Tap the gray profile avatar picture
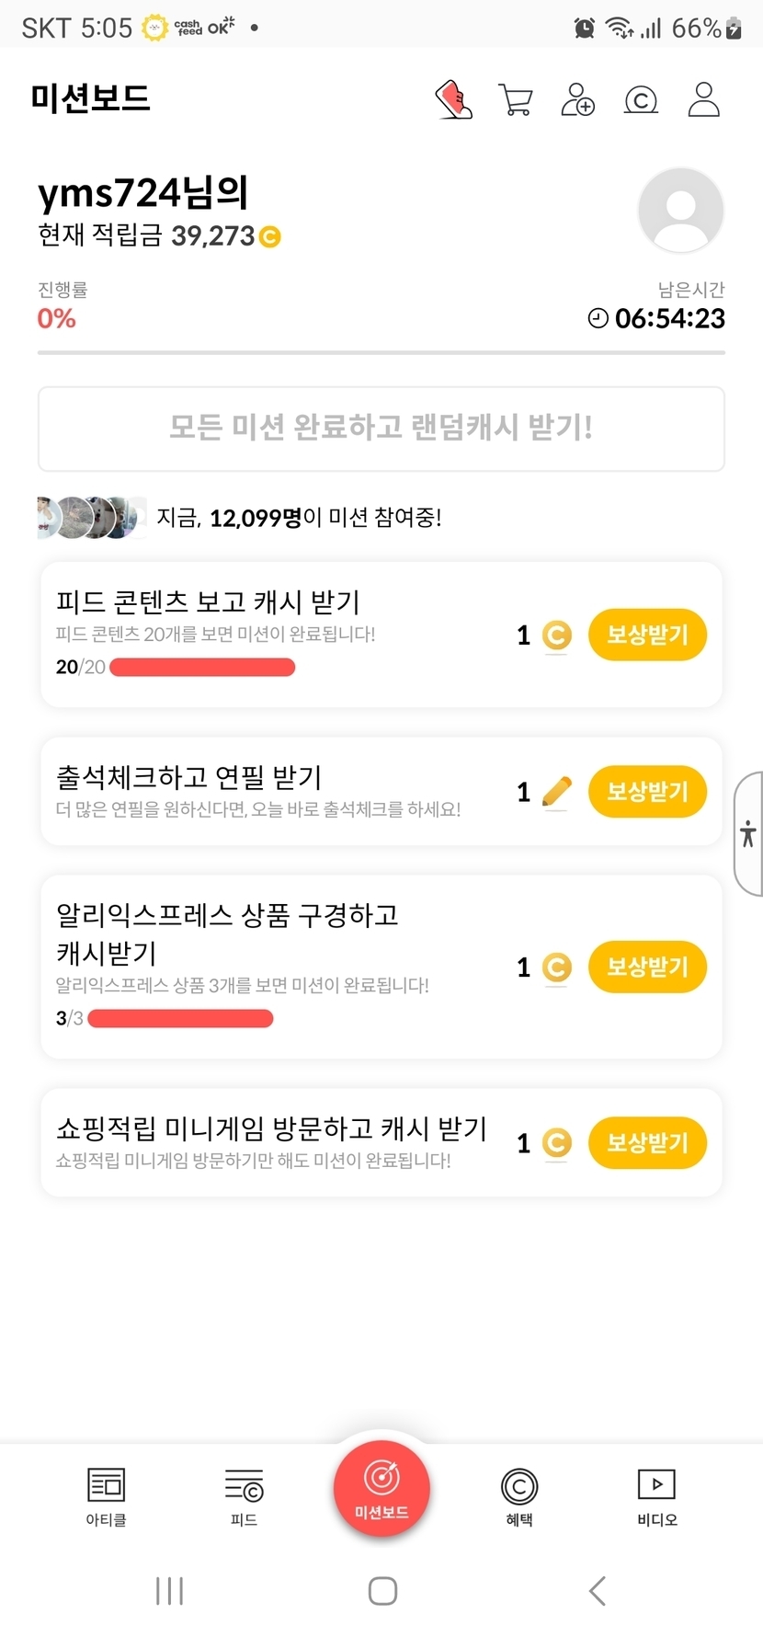763x1637 pixels. 680,210
